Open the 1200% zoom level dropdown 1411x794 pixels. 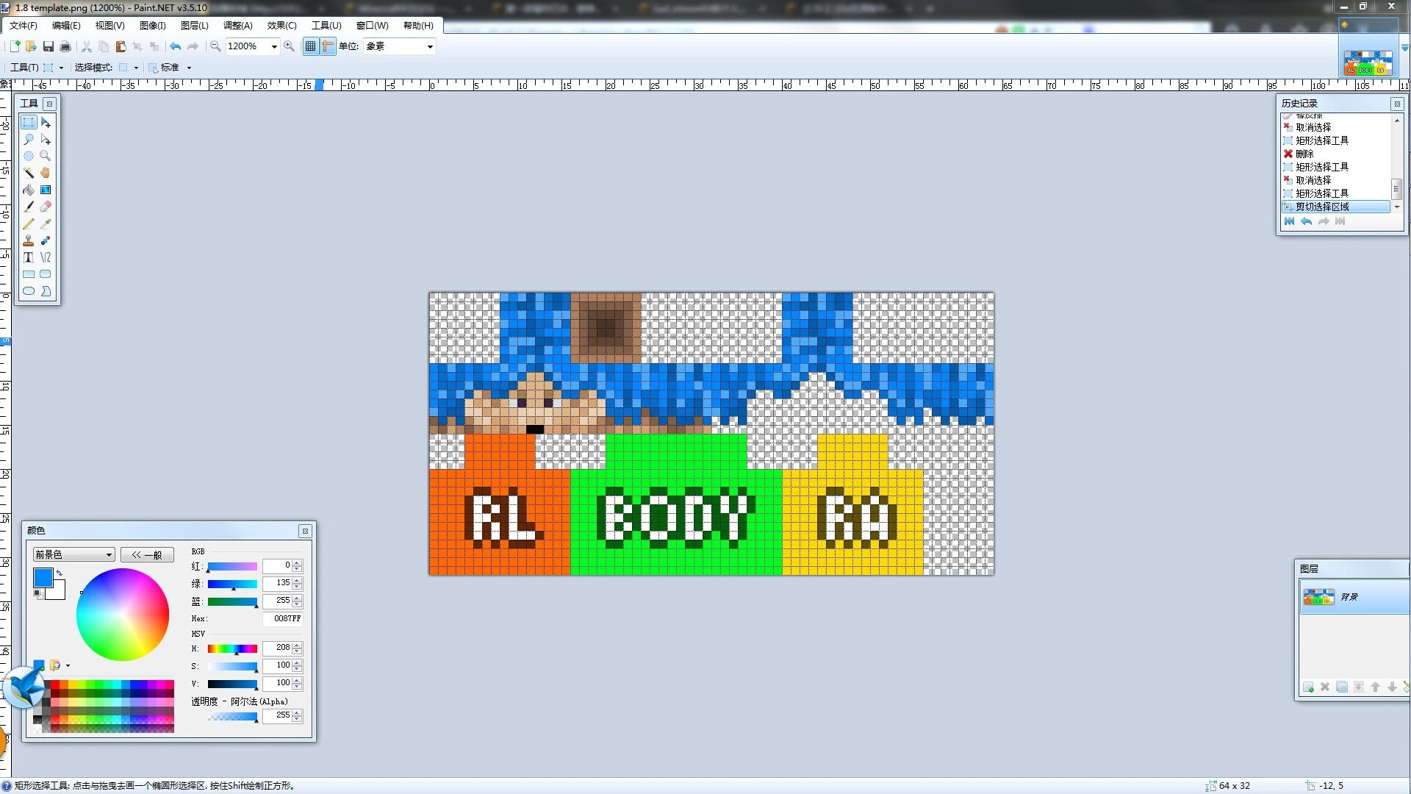tap(274, 46)
